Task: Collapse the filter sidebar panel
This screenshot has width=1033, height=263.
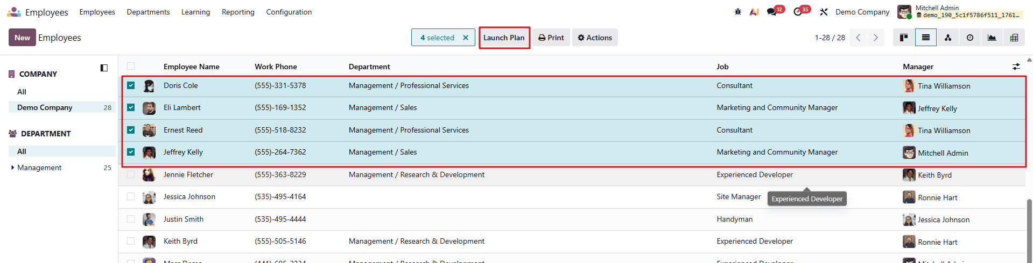Action: click(104, 68)
